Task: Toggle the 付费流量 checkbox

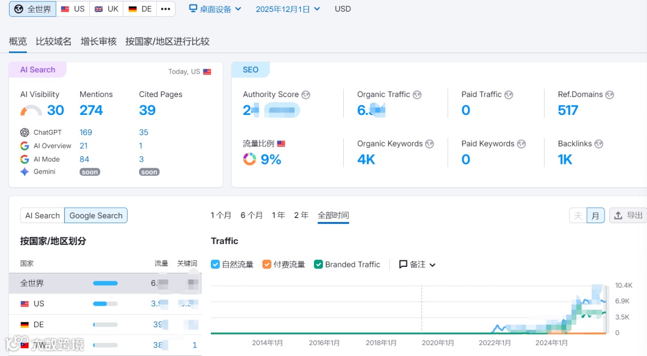Action: (x=267, y=264)
